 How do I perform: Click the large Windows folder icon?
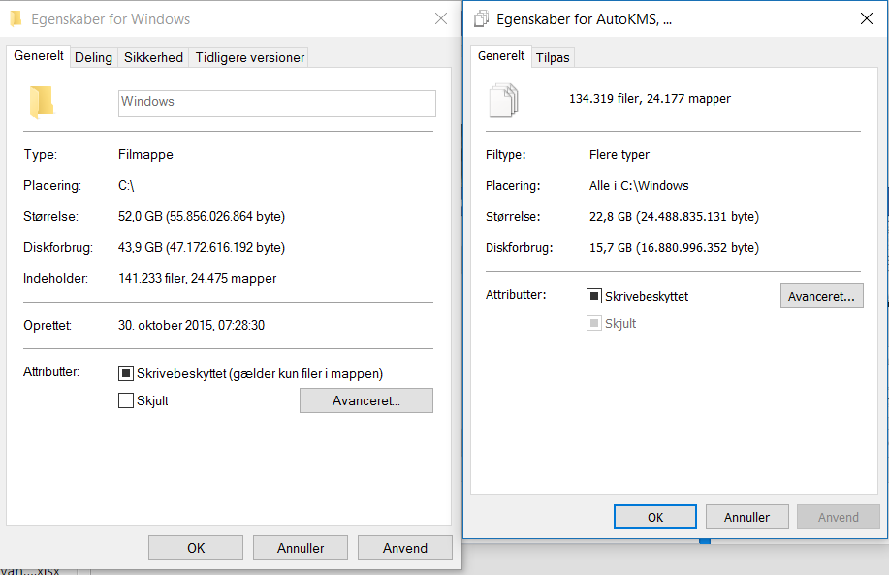(42, 102)
